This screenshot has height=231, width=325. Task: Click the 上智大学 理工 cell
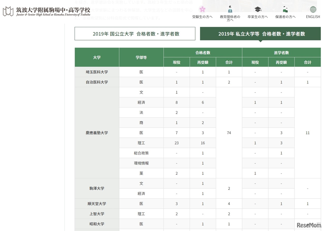coord(141,214)
